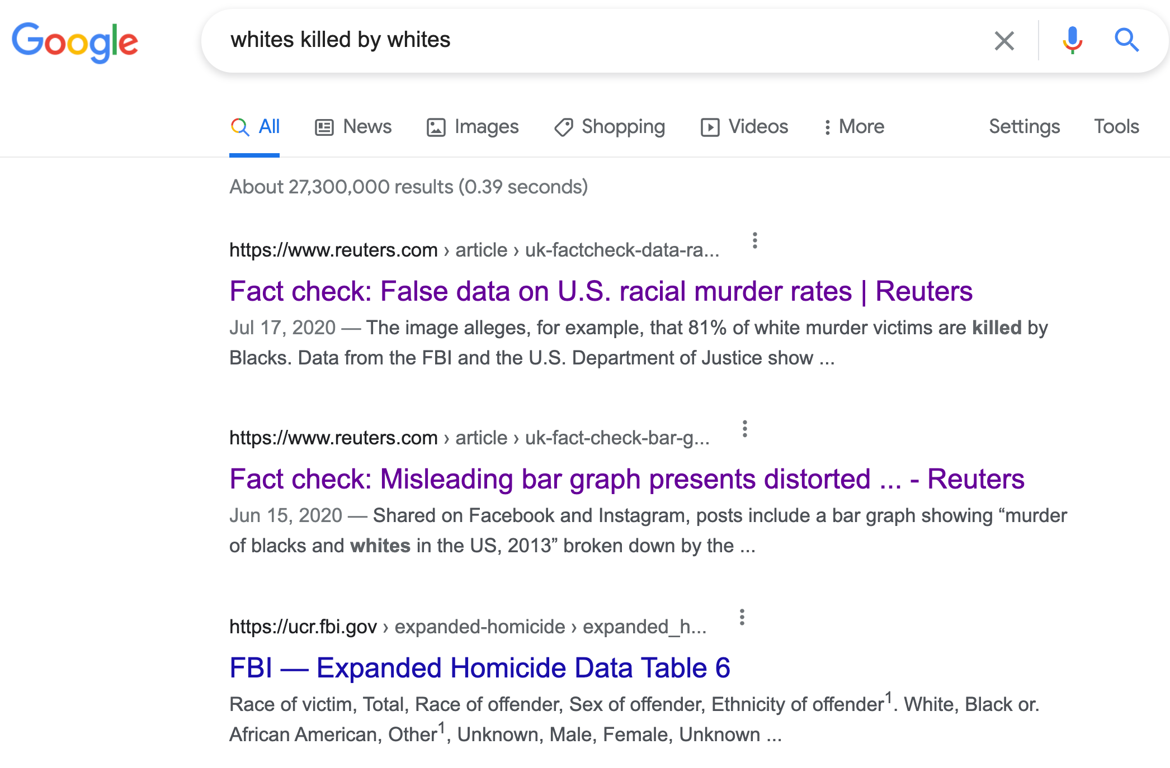Viewport: 1170px width, 768px height.
Task: Switch to the Videos tab
Action: (744, 127)
